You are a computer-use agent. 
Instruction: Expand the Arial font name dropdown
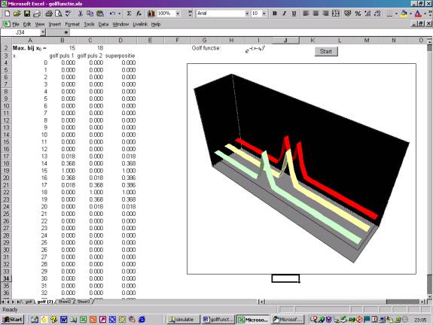click(x=247, y=14)
